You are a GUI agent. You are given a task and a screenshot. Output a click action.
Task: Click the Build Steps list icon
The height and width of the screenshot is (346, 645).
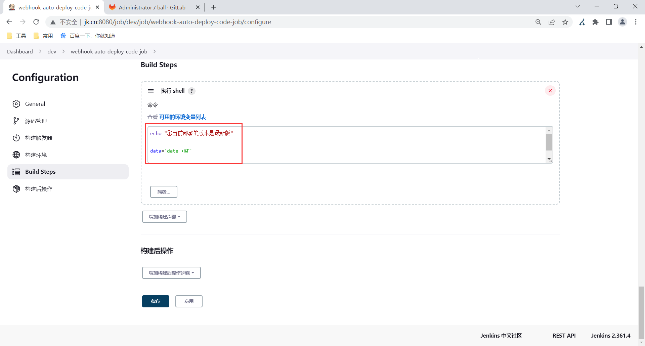click(x=16, y=172)
